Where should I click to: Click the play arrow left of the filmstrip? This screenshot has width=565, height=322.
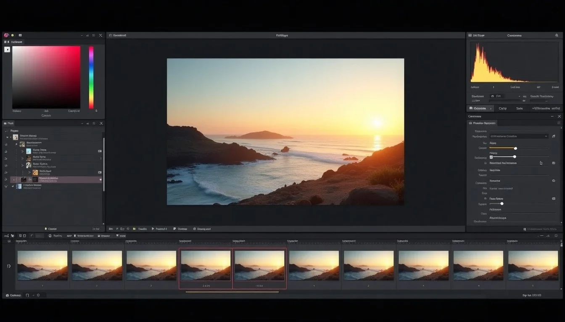[9, 266]
